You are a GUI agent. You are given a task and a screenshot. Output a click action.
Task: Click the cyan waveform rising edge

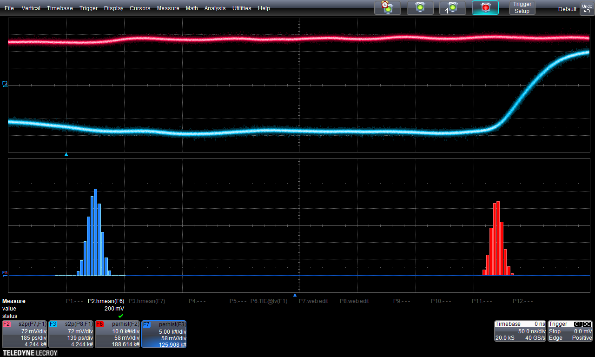click(530, 88)
